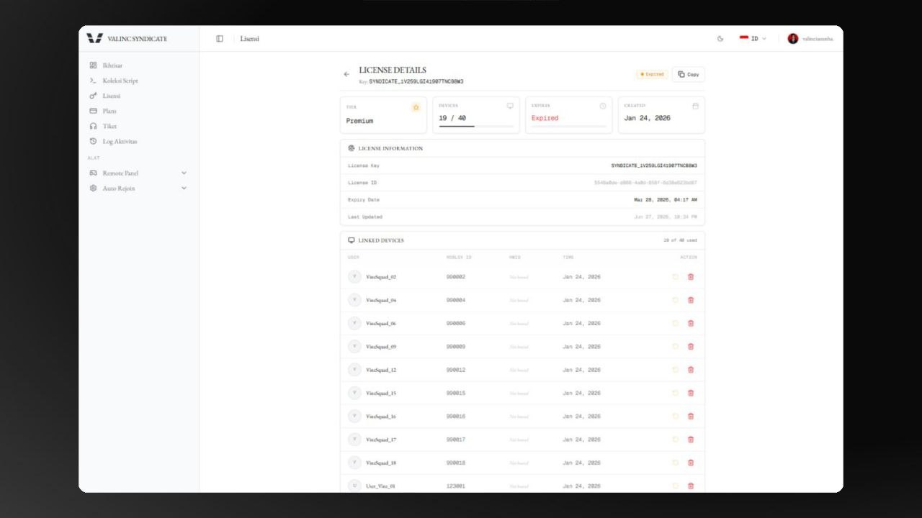This screenshot has height=518, width=922.
Task: Click the Copy button
Action: click(x=688, y=74)
